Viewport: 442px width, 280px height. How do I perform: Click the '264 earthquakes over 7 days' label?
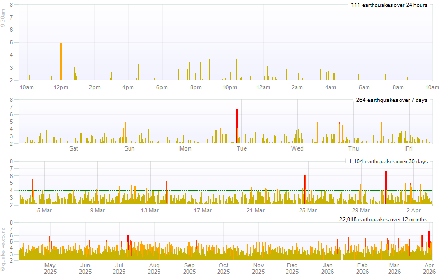392,100
